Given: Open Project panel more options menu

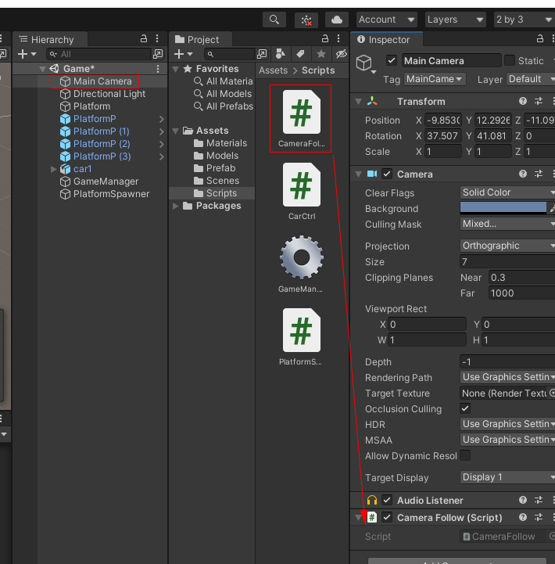Looking at the screenshot, I should pyautogui.click(x=338, y=39).
